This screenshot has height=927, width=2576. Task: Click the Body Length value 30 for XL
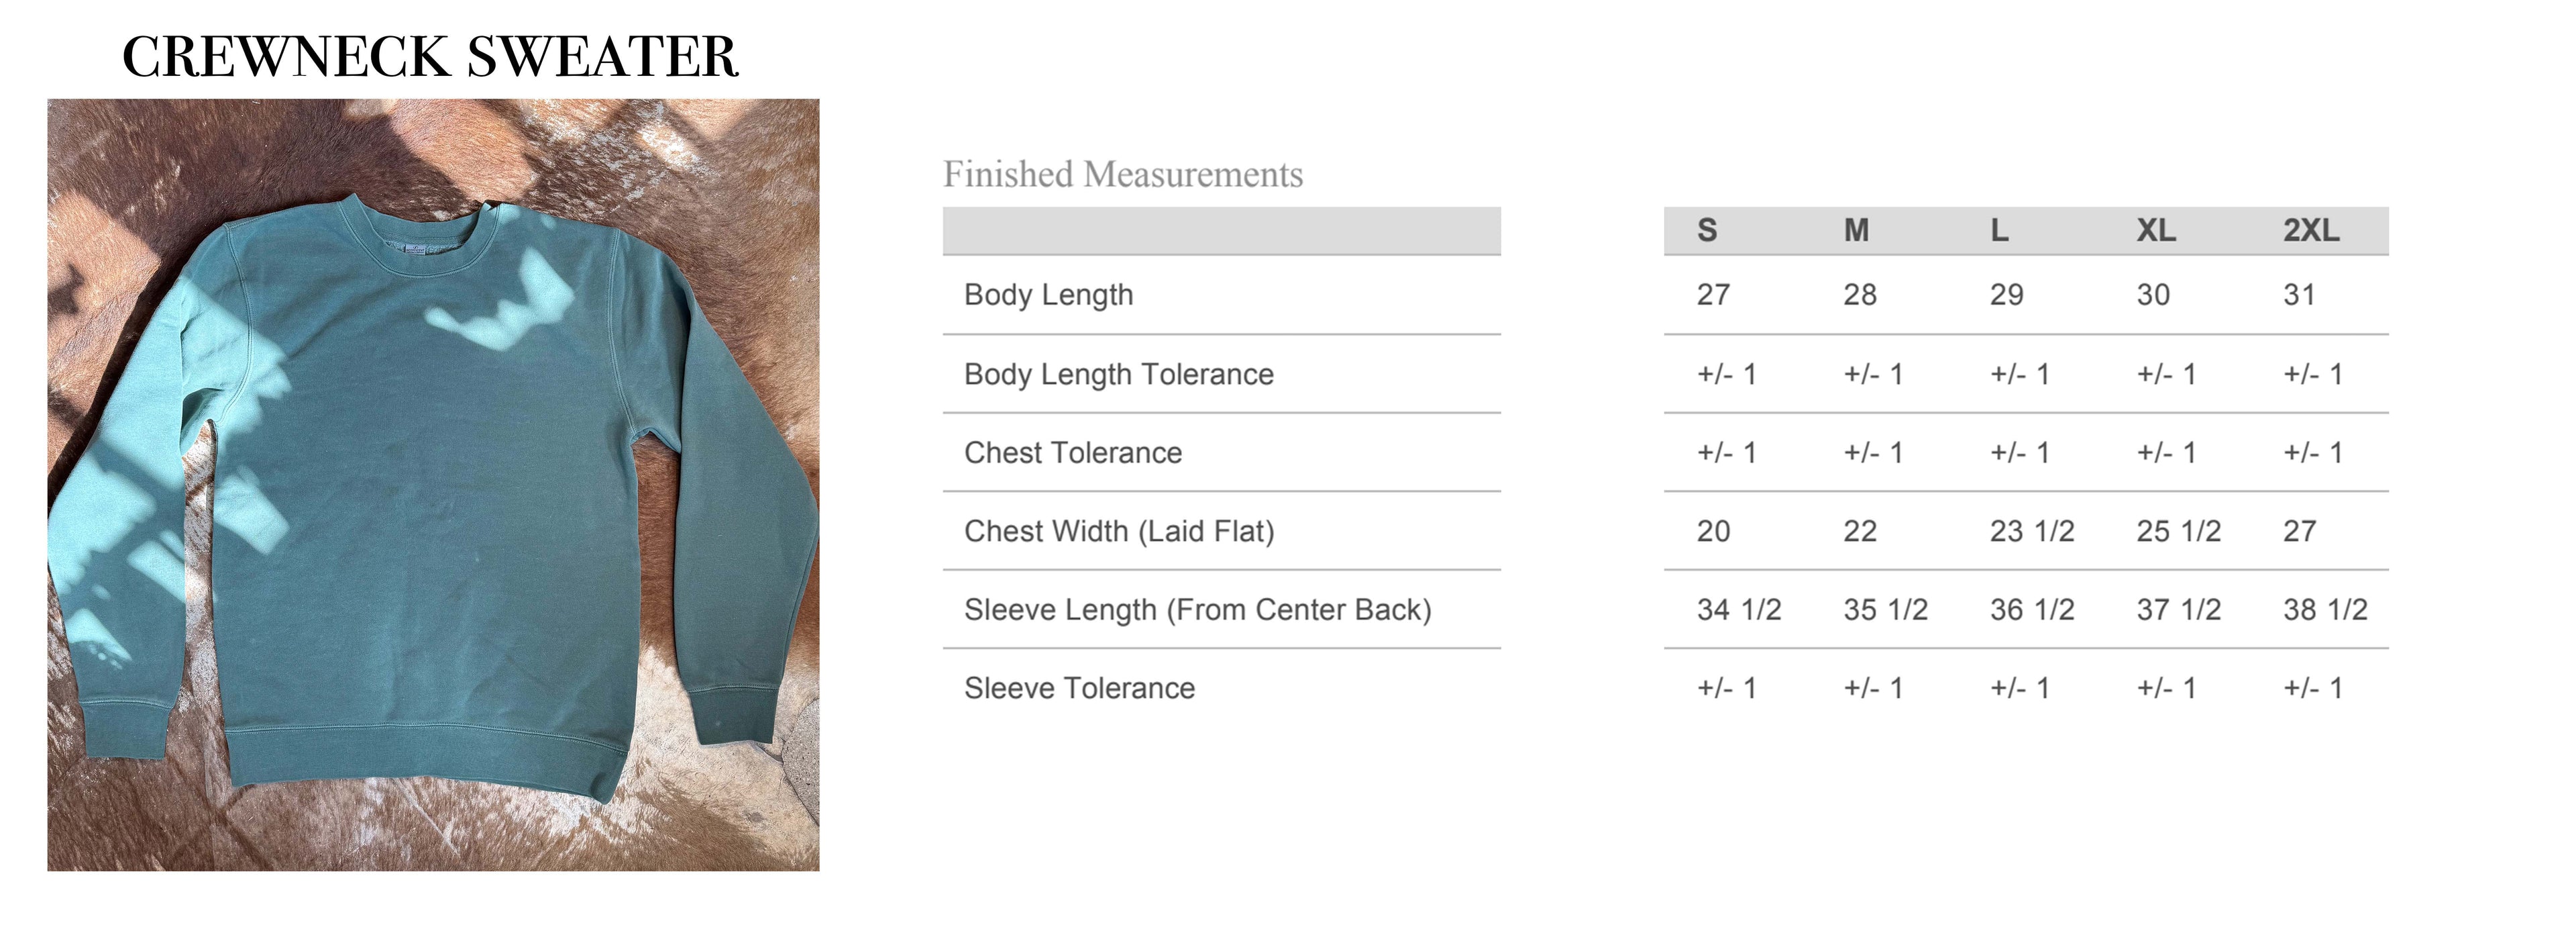(x=2153, y=295)
